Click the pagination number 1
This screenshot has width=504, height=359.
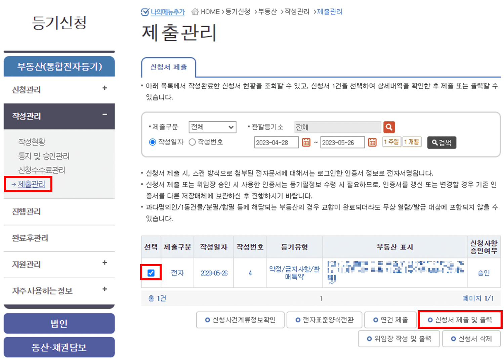(x=321, y=298)
